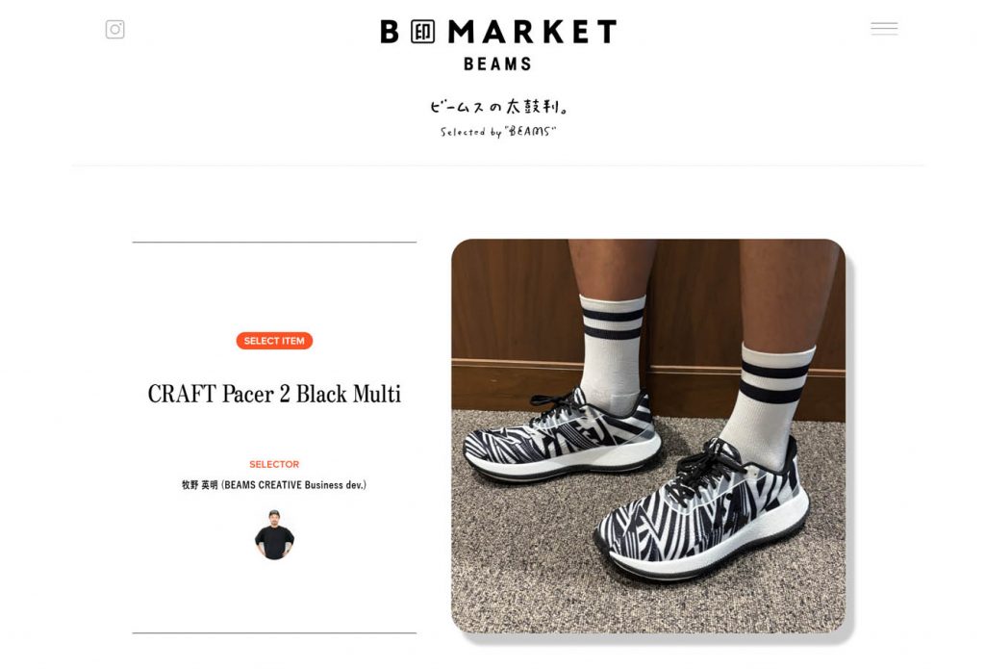Click the left striped white sock
985x669 pixels.
tap(612, 347)
